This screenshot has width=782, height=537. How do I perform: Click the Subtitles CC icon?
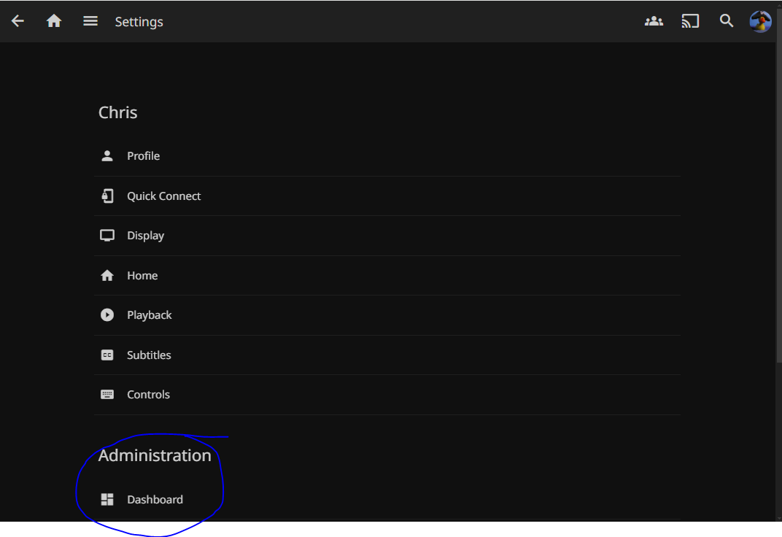pos(107,355)
